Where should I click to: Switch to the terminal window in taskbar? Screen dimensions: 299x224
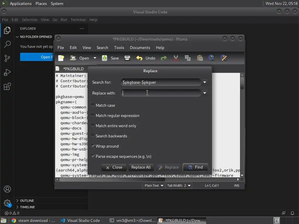pyautogui.click(x=133, y=220)
